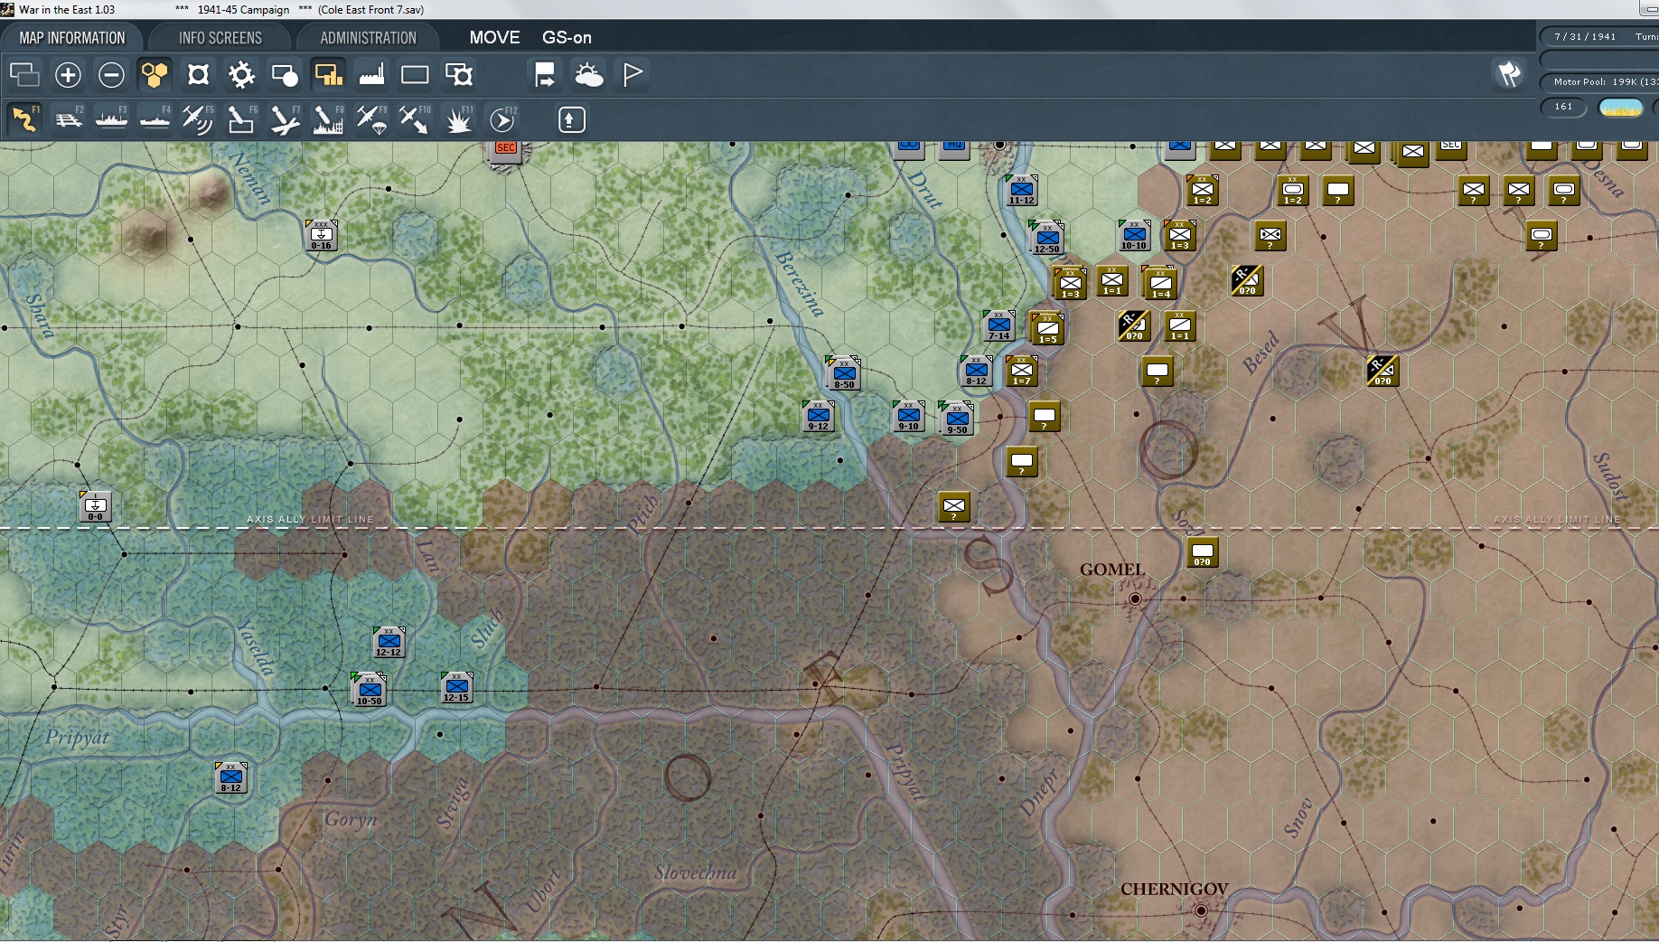Select naval transport mode F3
Image resolution: width=1659 pixels, height=942 pixels.
(112, 119)
